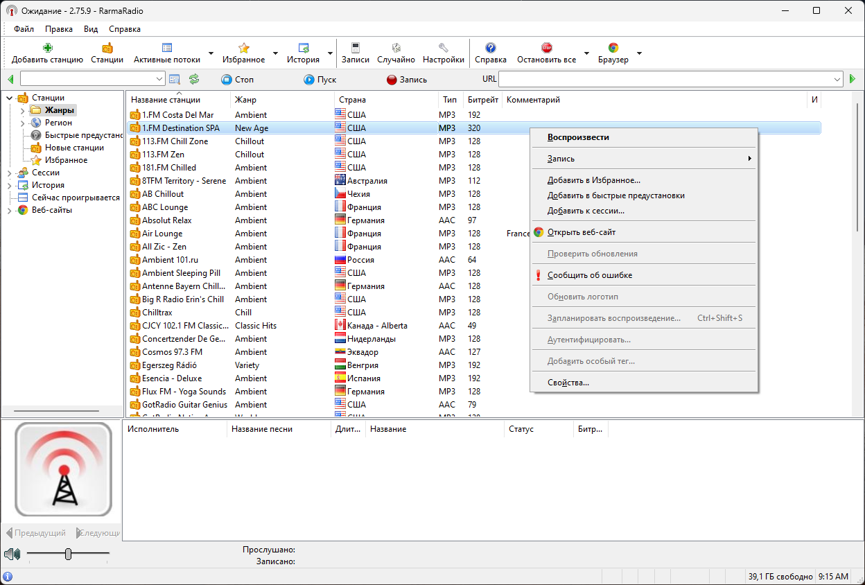Expand the Избранное toolbar dropdown arrow
This screenshot has height=585, width=865.
pyautogui.click(x=275, y=53)
